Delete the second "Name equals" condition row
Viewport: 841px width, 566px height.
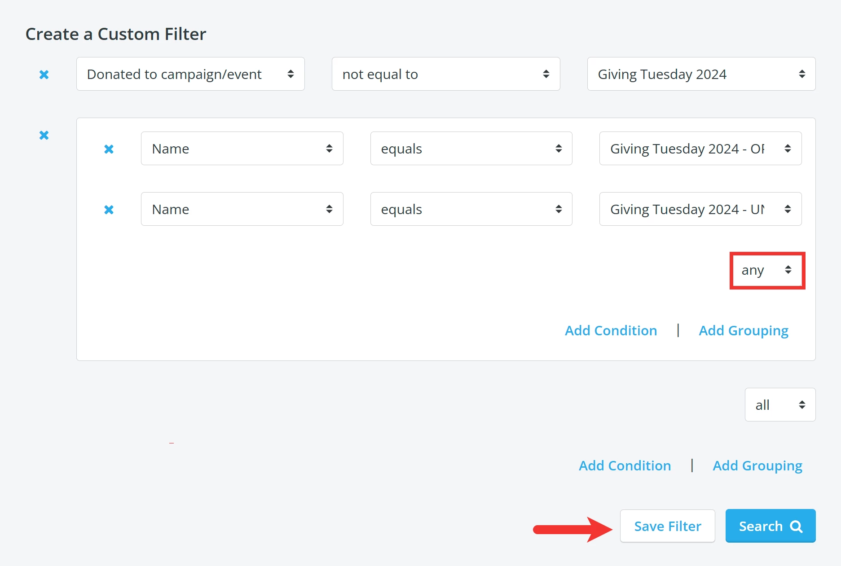point(109,210)
